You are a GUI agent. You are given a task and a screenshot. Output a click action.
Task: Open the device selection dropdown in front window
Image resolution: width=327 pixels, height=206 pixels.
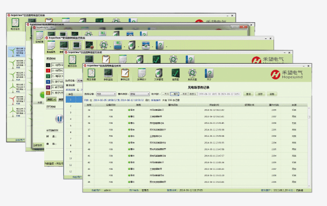pos(106,94)
